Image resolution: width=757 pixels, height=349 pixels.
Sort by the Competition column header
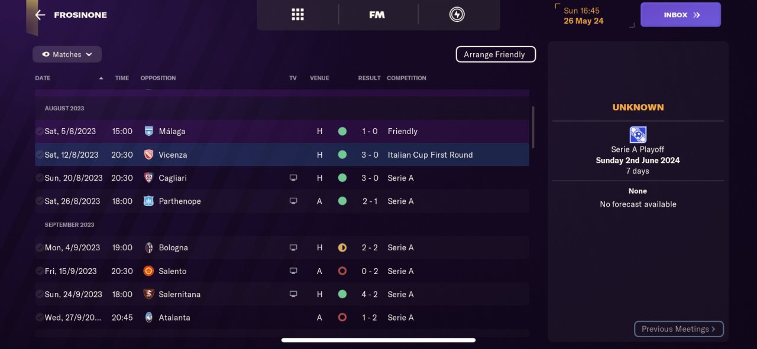coord(406,78)
